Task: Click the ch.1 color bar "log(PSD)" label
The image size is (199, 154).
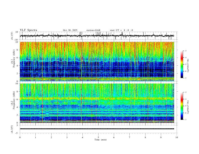Action: [x=188, y=65]
